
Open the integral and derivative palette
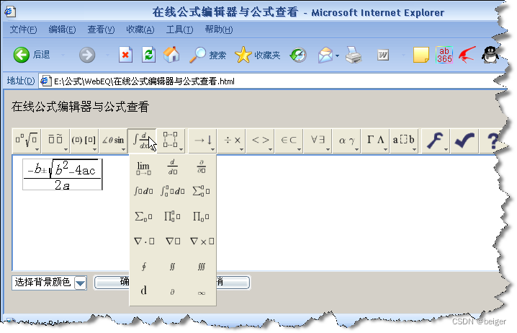(141, 141)
